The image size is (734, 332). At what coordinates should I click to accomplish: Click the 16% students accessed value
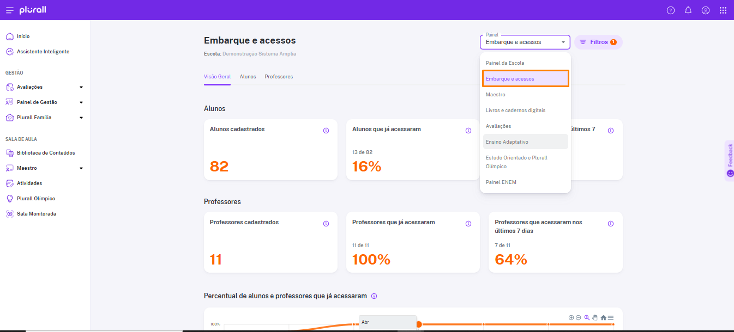click(x=367, y=166)
